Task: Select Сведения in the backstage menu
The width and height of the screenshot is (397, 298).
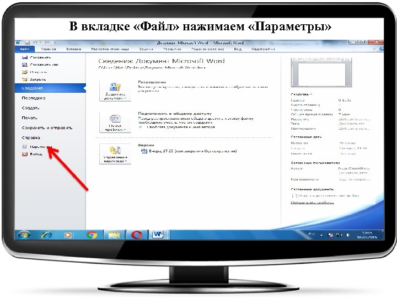Action: [50, 88]
